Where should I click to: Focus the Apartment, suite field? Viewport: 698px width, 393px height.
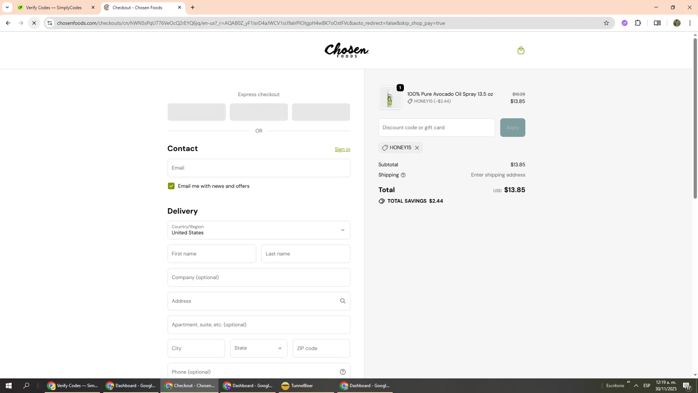[259, 325]
